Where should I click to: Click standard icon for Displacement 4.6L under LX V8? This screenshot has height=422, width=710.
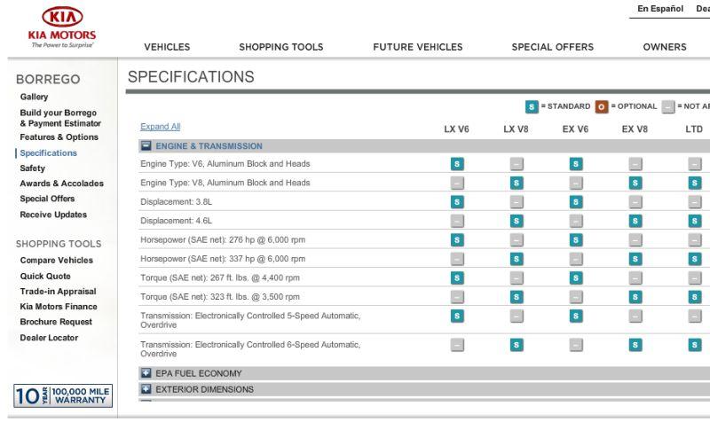(516, 221)
